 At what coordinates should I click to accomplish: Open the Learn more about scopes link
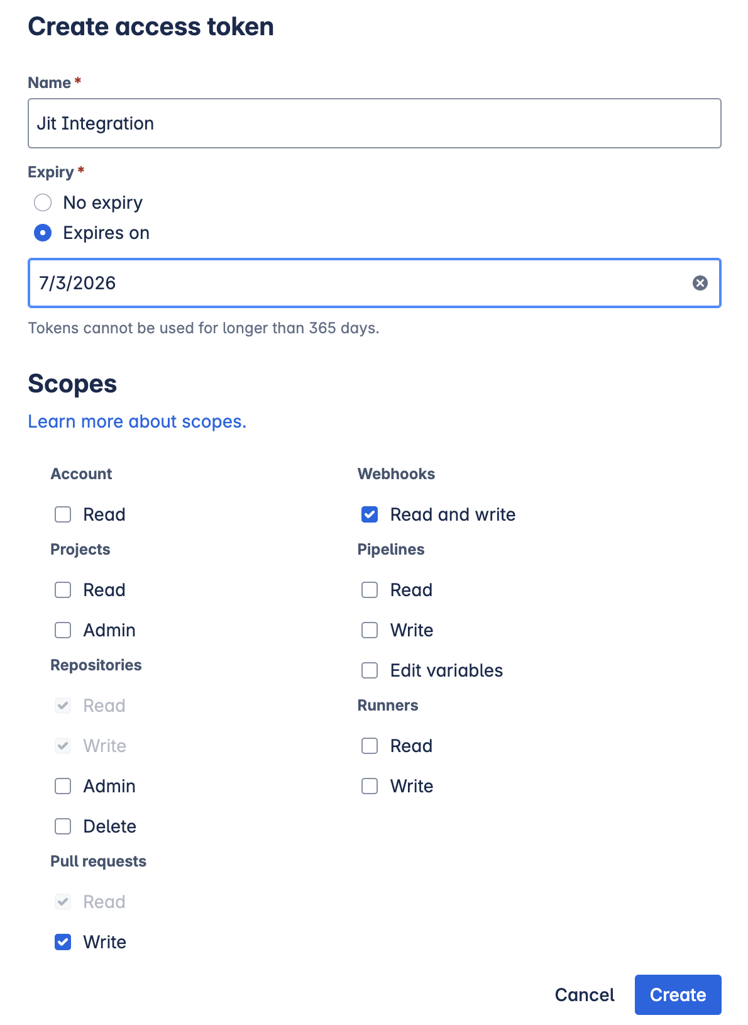137,421
